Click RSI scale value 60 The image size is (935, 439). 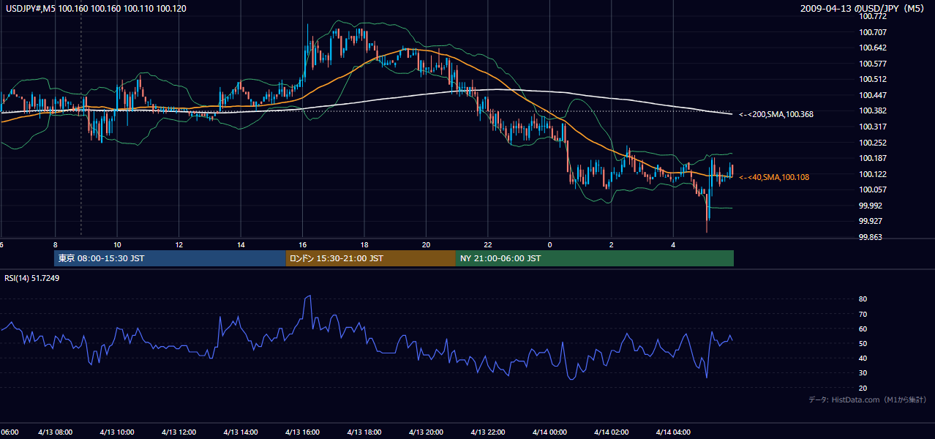pyautogui.click(x=863, y=329)
